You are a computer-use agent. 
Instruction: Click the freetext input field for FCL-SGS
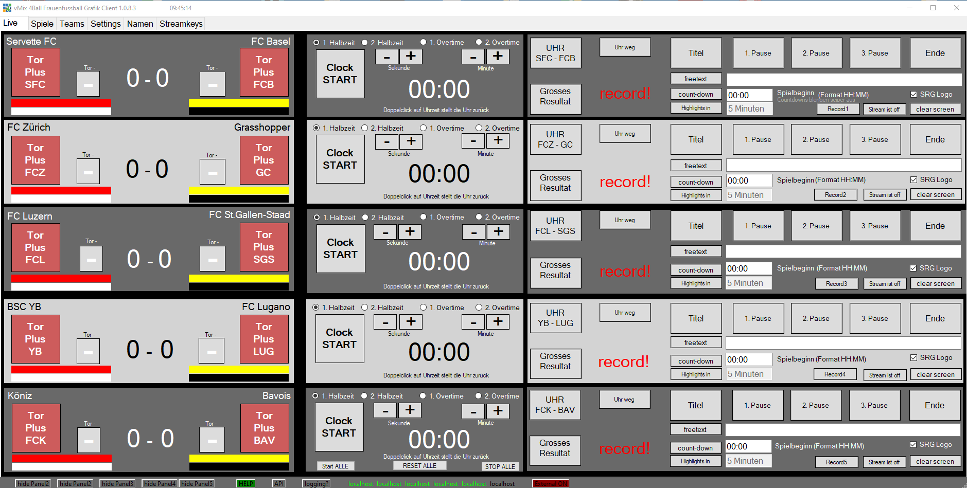click(x=843, y=251)
